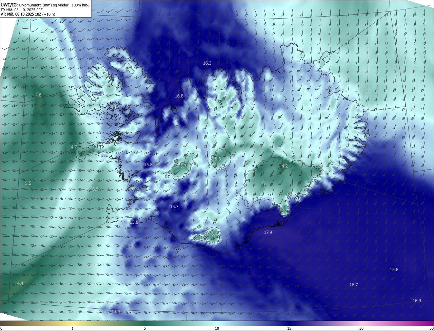Image resolution: width=434 pixels, height=331 pixels.
Task: Select the IT: Mið. 08. 10. 2025 00Z line
Action: click(x=22, y=10)
